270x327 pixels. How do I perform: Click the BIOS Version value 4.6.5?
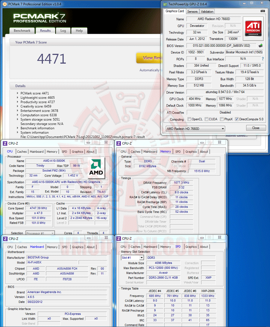[67, 297]
